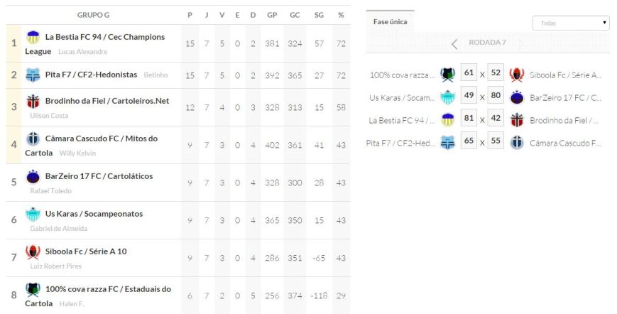
Task: Open the Todas rounds dropdown
Action: [x=571, y=23]
